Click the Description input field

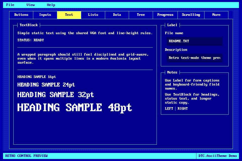click(x=195, y=58)
